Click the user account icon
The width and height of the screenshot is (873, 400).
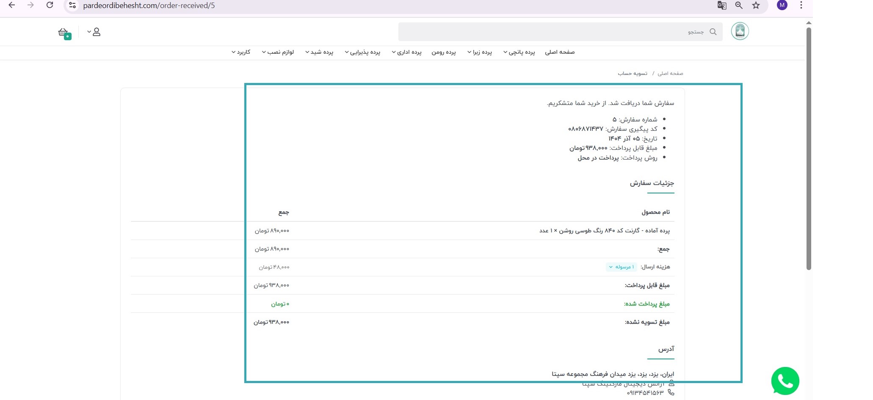point(96,32)
